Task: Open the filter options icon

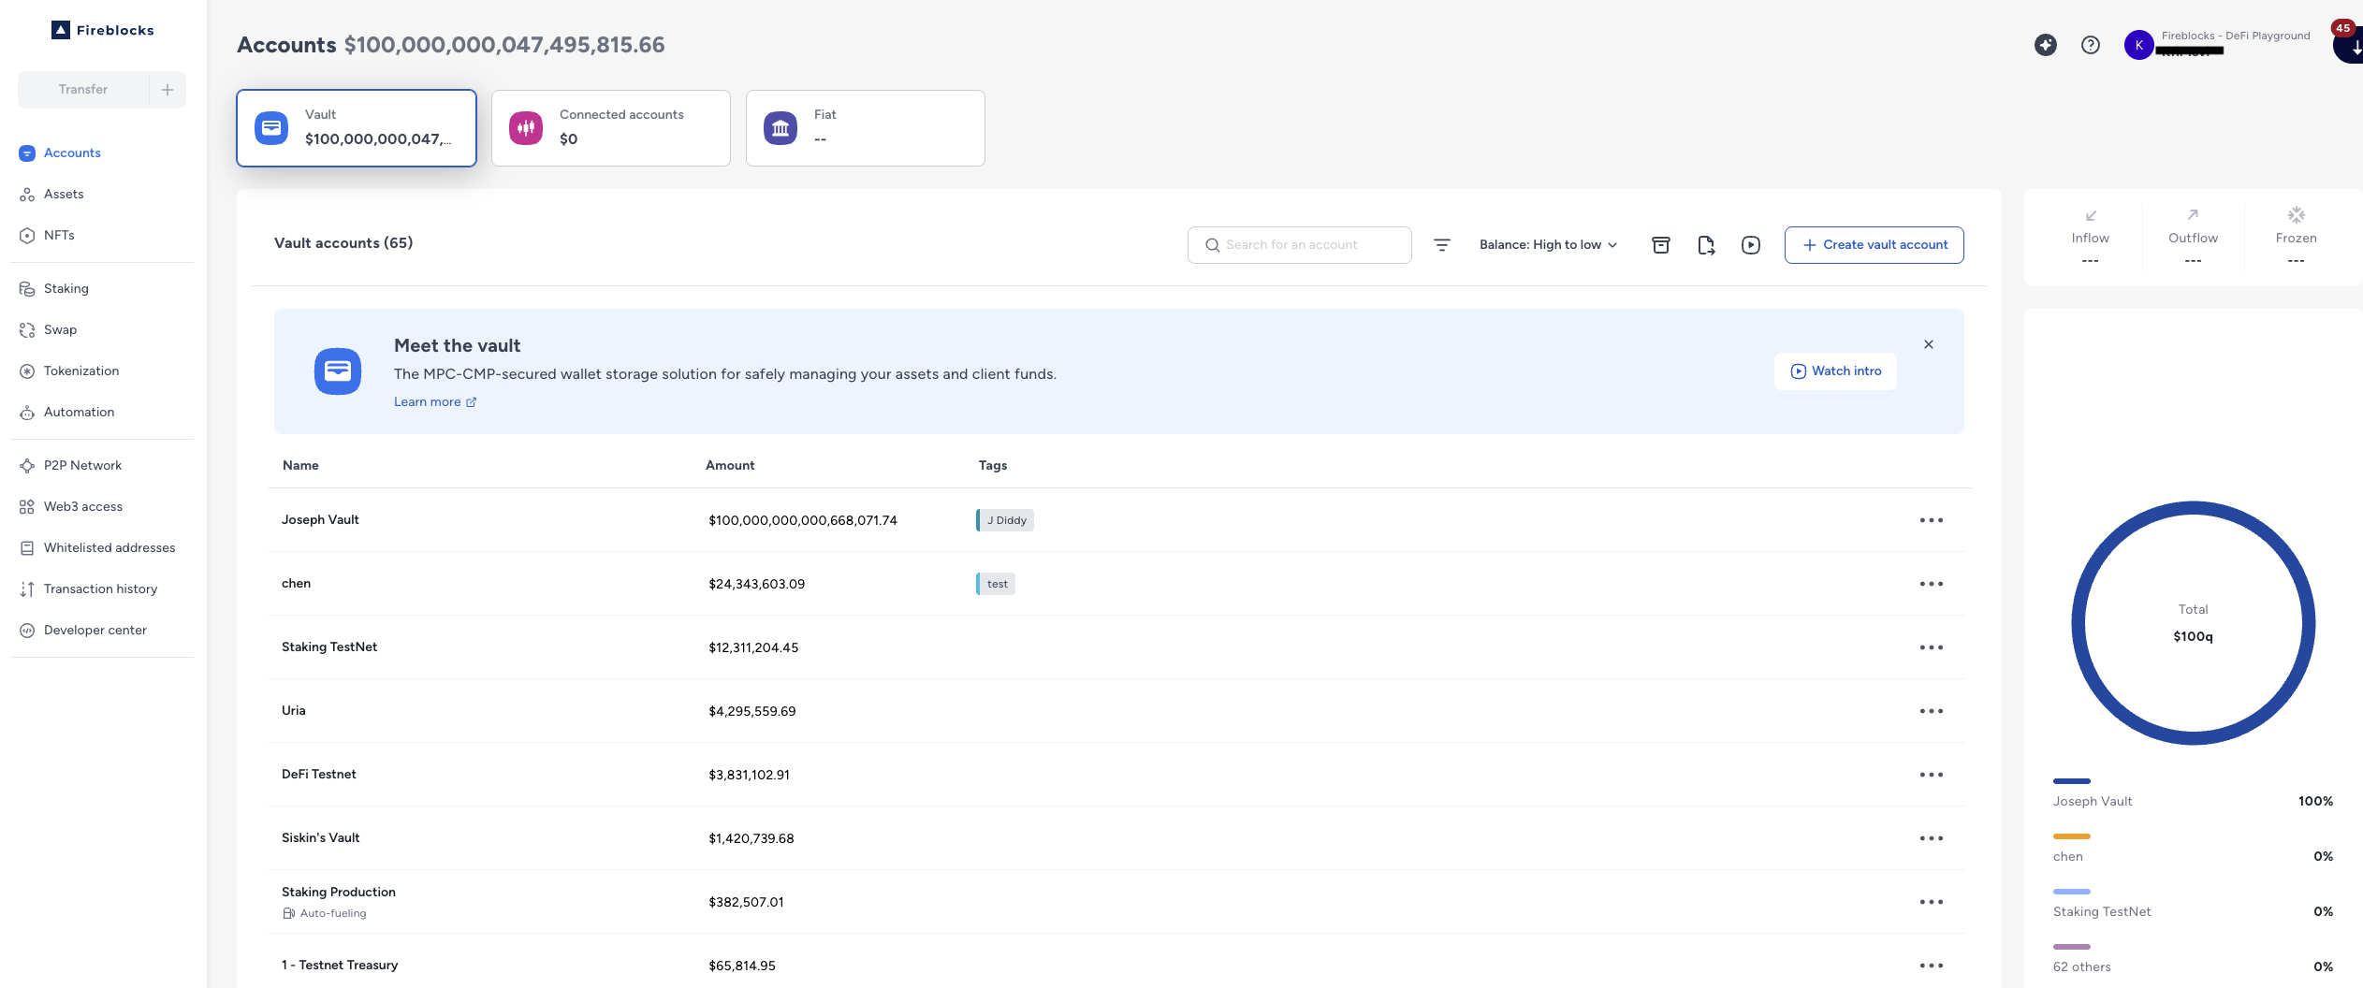Action: point(1442,245)
